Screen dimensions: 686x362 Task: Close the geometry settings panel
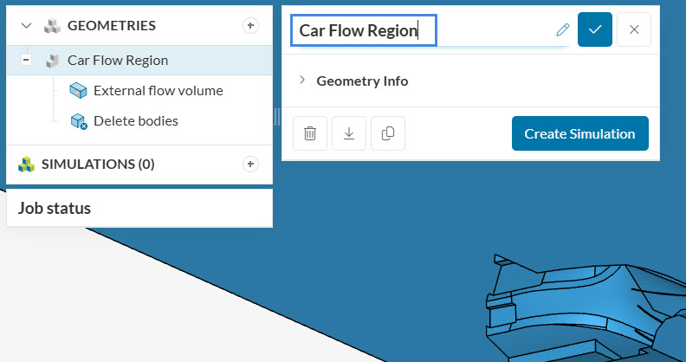[x=634, y=29]
